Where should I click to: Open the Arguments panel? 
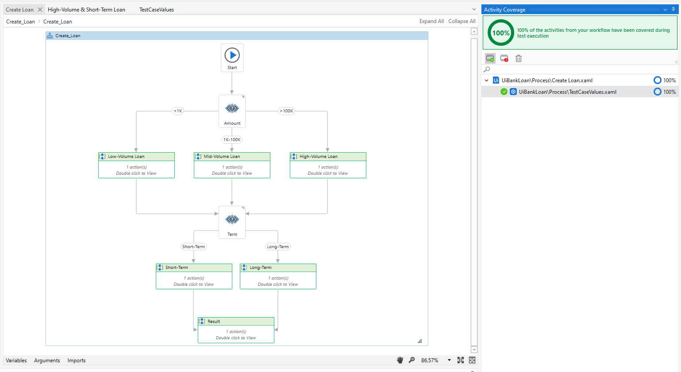pyautogui.click(x=47, y=360)
